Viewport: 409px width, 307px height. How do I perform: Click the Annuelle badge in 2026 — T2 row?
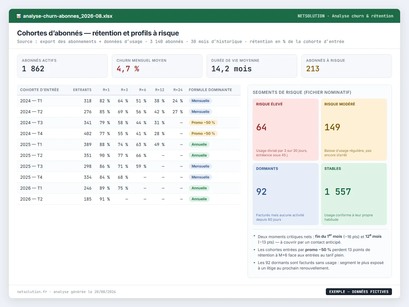click(199, 199)
